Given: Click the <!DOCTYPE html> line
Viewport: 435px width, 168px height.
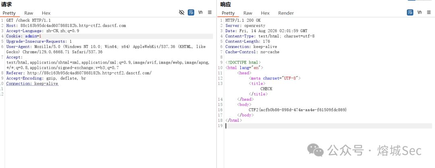Looking at the screenshot, I should pos(243,62).
